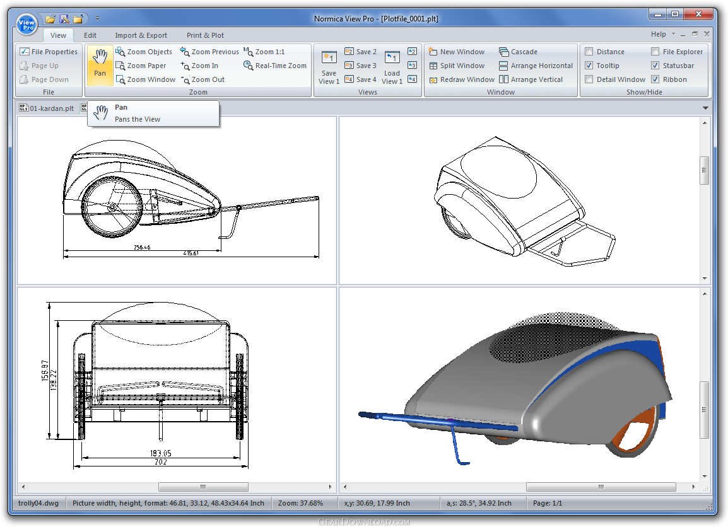The image size is (728, 527).
Task: Open the Edit ribbon tab
Action: point(90,35)
